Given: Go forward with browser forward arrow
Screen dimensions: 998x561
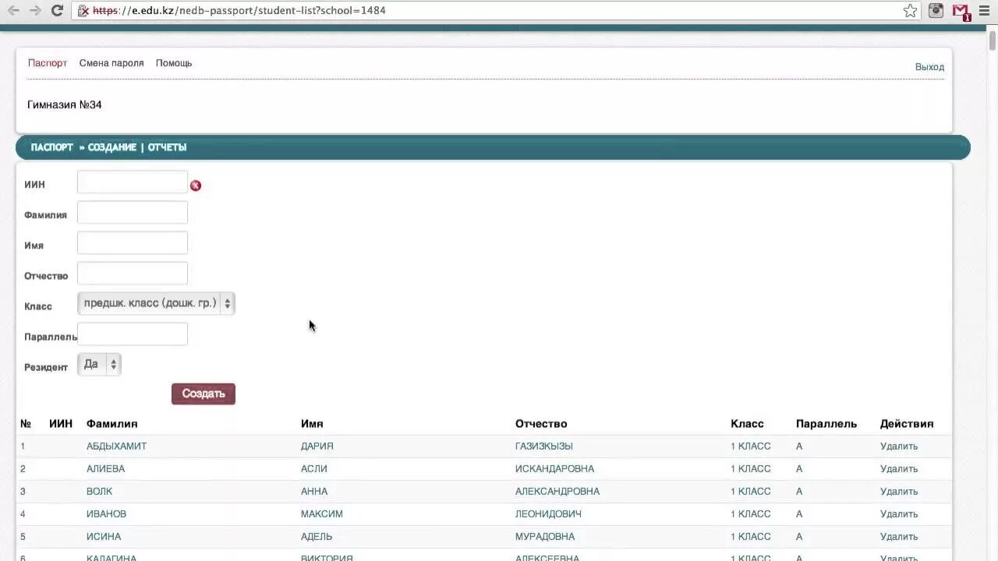Looking at the screenshot, I should click(35, 10).
